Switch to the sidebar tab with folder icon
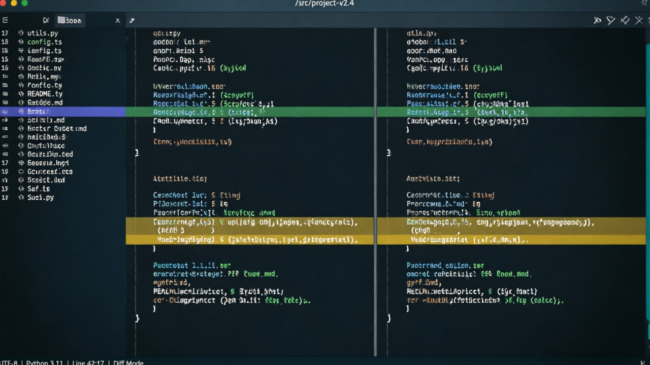This screenshot has width=650, height=365. [x=70, y=20]
